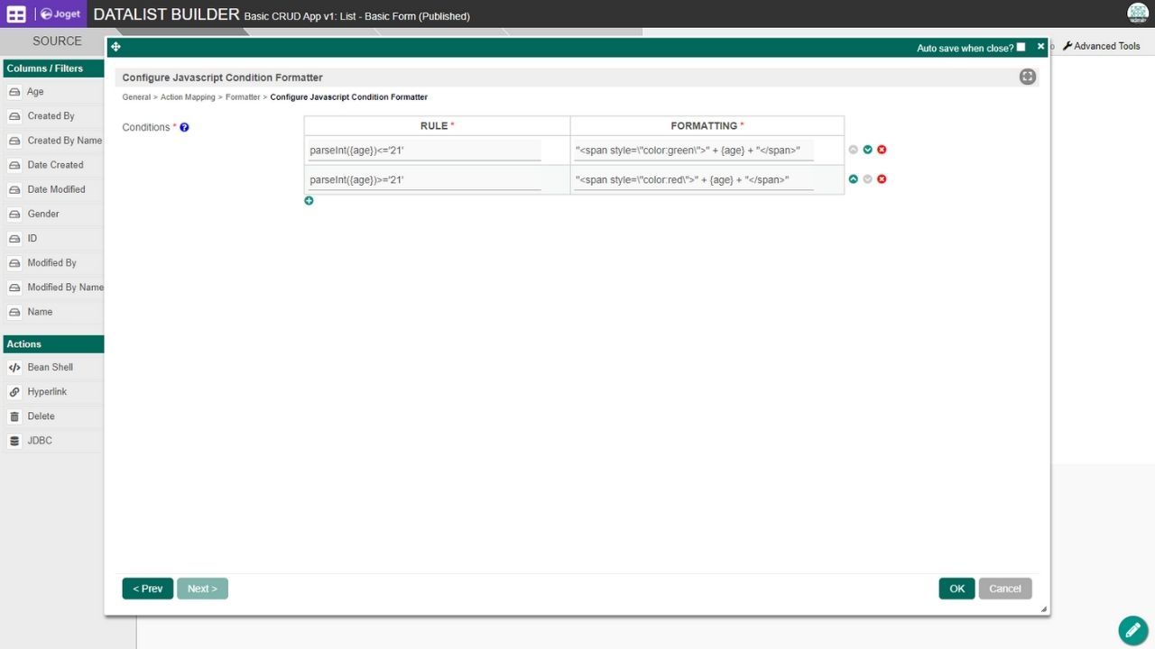Click the Prev button
This screenshot has width=1155, height=649.
tap(147, 589)
